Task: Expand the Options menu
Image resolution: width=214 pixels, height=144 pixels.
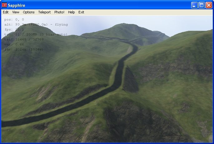Action: [x=29, y=12]
